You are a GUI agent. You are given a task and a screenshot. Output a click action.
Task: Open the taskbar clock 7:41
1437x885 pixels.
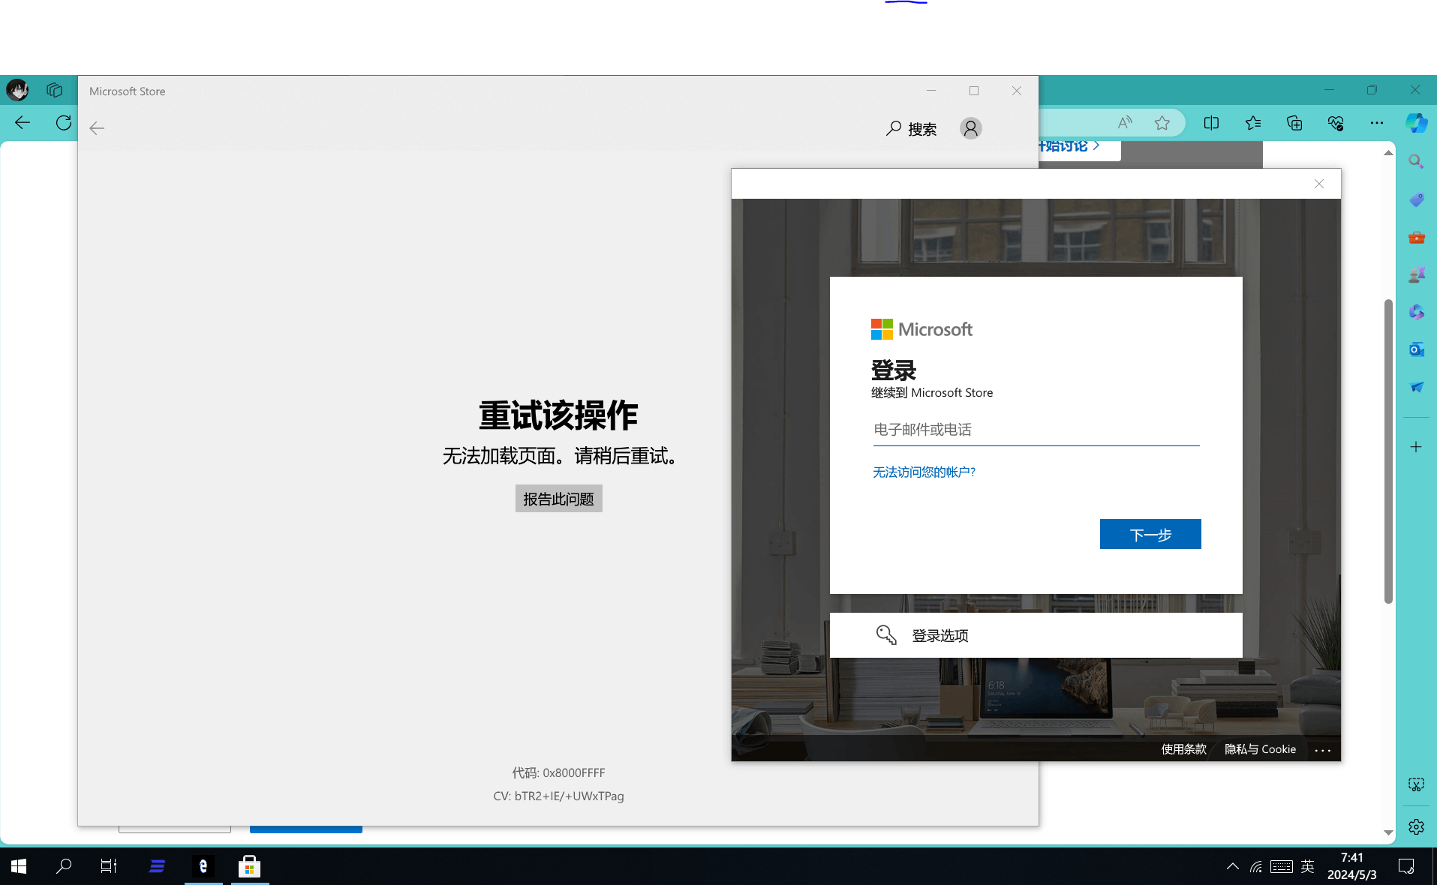(x=1351, y=866)
